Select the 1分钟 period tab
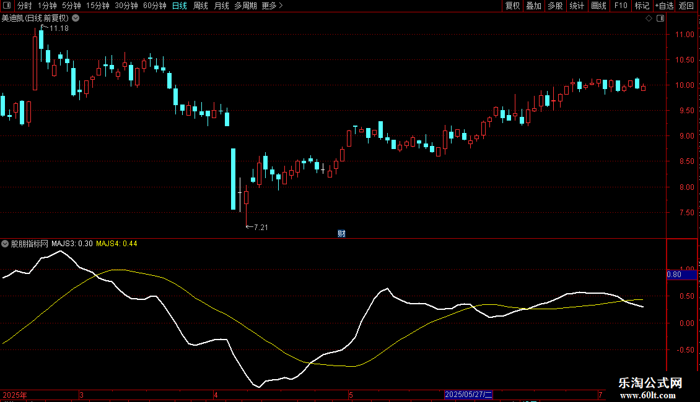The width and height of the screenshot is (700, 402). [47, 6]
